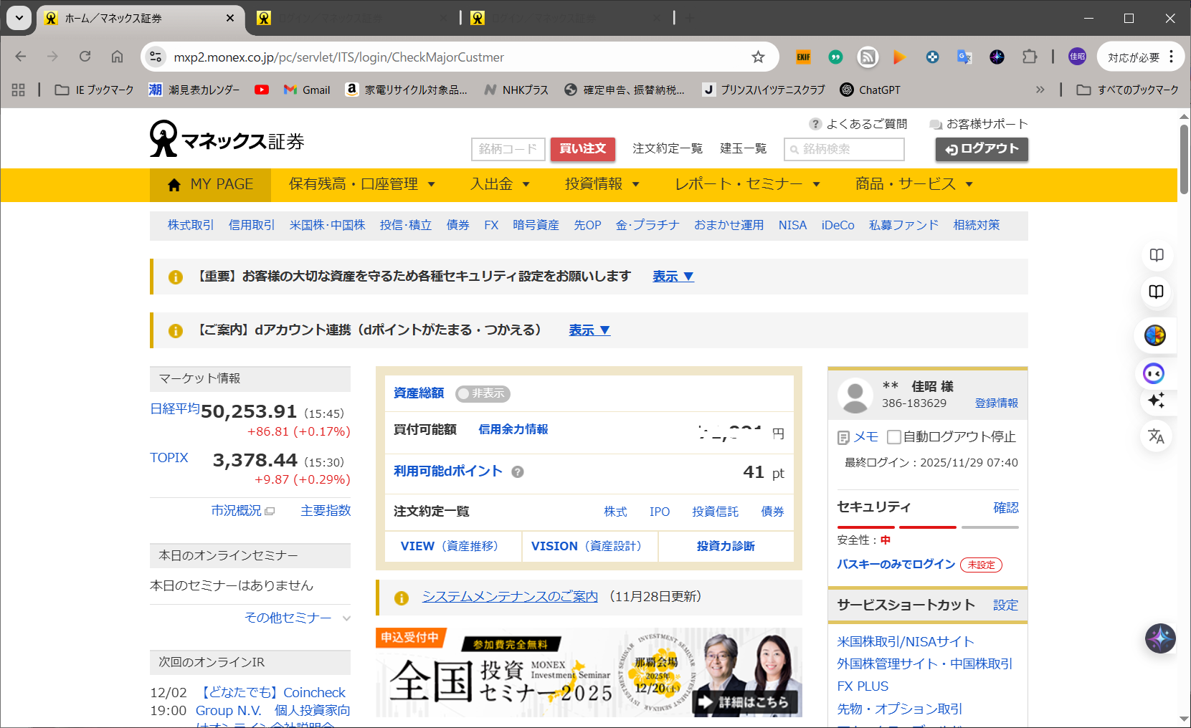The height and width of the screenshot is (728, 1191).
Task: Open the Google Translate extension icon
Action: pyautogui.click(x=964, y=57)
